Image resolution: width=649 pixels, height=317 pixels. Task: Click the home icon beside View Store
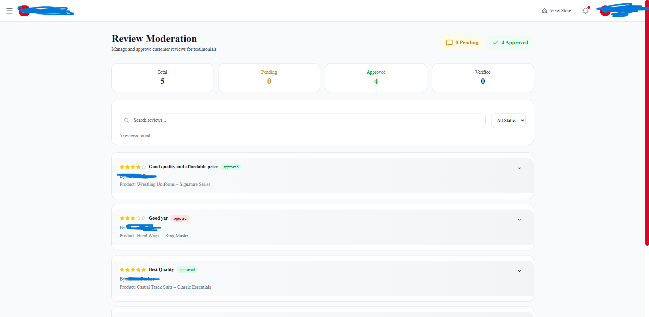pyautogui.click(x=544, y=11)
